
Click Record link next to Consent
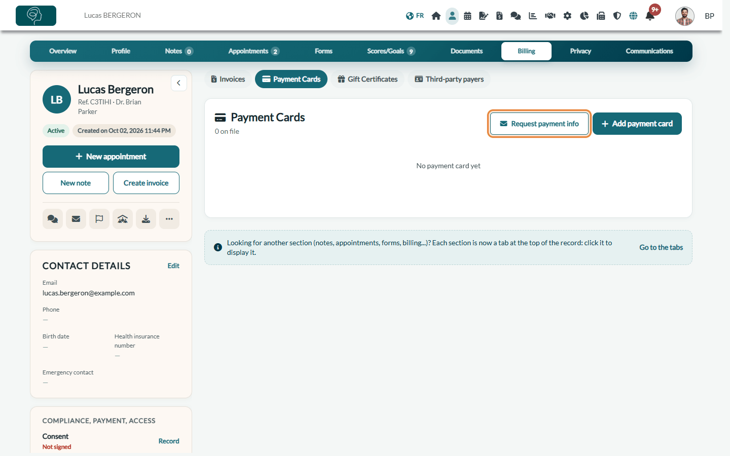pos(169,441)
